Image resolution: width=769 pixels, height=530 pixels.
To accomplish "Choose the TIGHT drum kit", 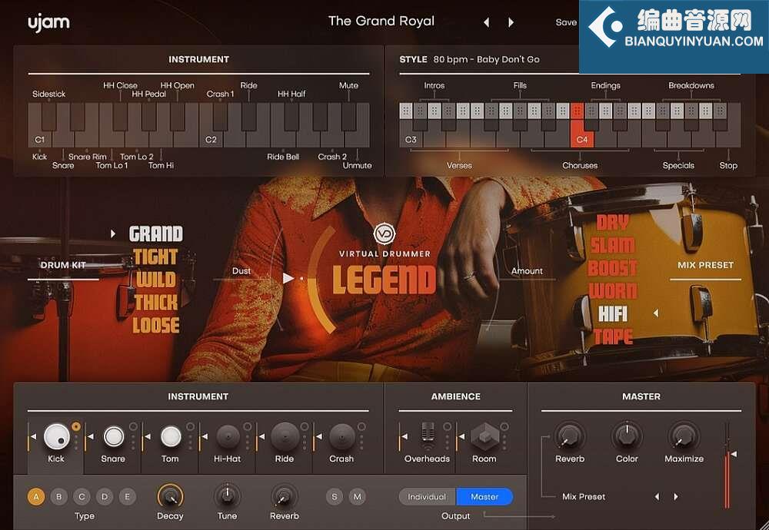I will (155, 257).
